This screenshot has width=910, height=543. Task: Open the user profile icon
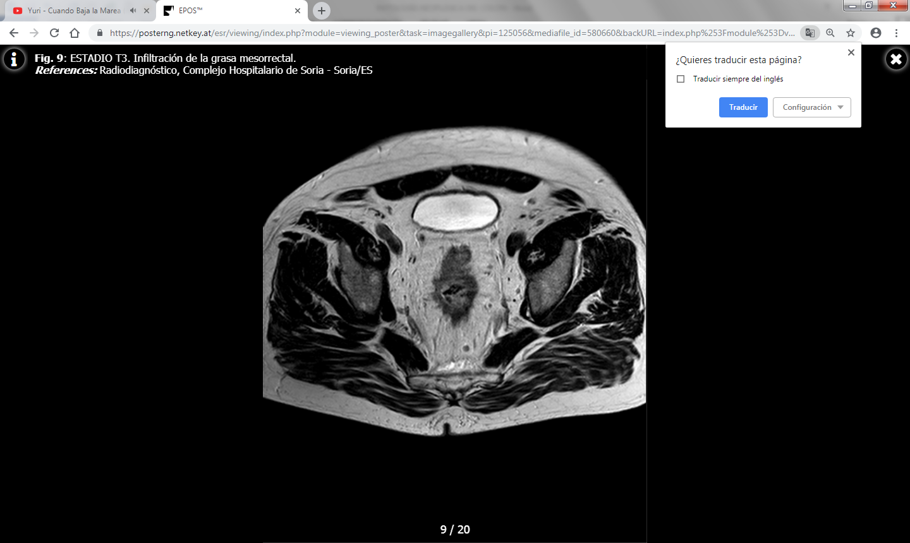(x=876, y=33)
